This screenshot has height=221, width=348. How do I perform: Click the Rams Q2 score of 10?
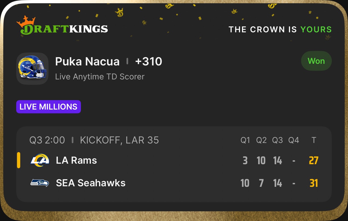261,161
